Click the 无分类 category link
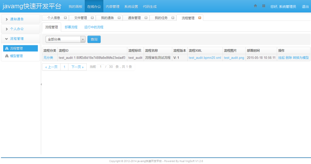This screenshot has height=164, width=311. pyautogui.click(x=48, y=58)
